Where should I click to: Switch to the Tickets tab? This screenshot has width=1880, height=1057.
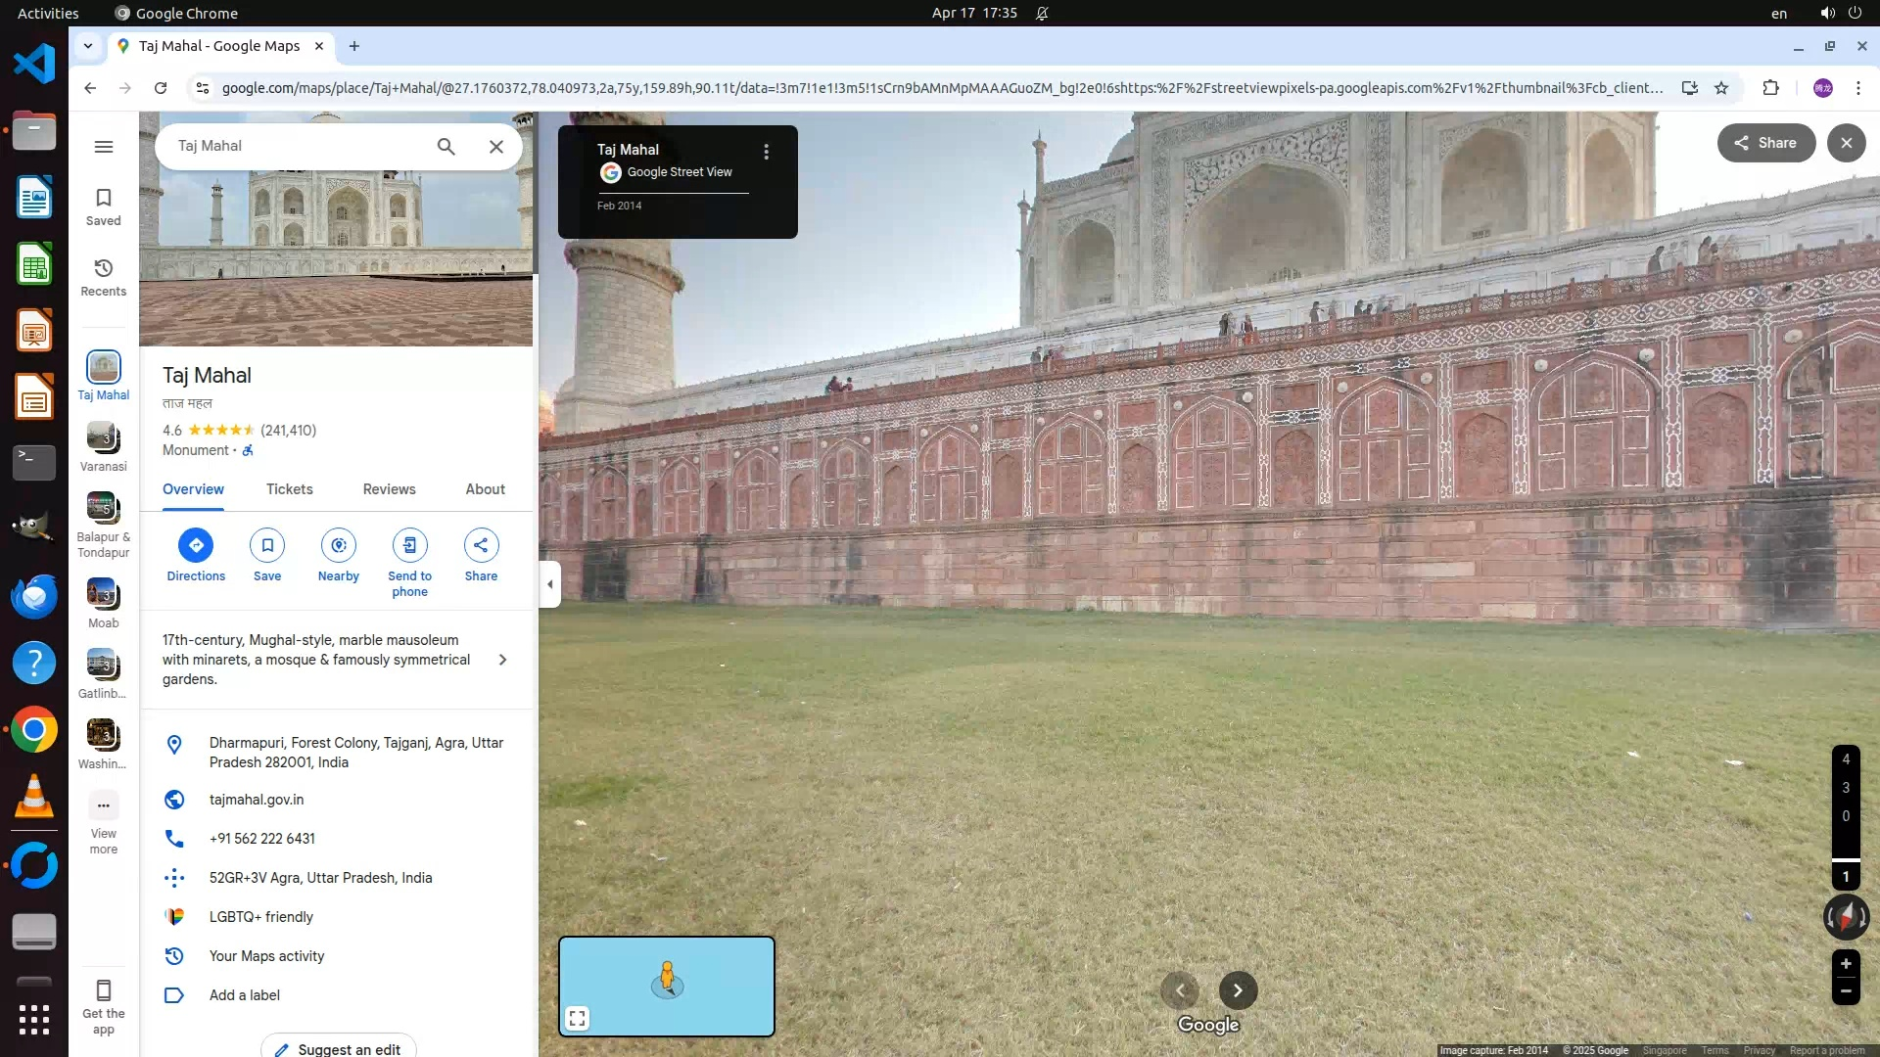click(x=289, y=489)
